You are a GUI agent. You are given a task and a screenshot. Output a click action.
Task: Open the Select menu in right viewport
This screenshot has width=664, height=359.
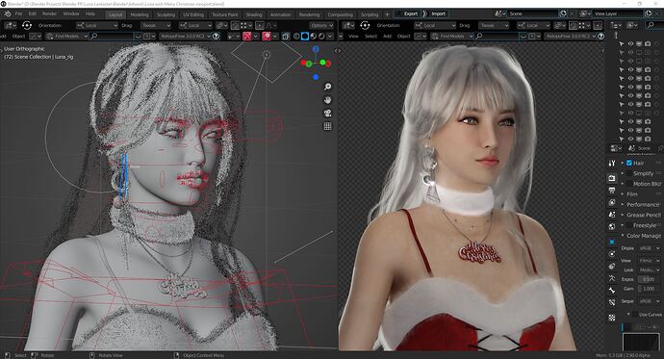(x=370, y=37)
